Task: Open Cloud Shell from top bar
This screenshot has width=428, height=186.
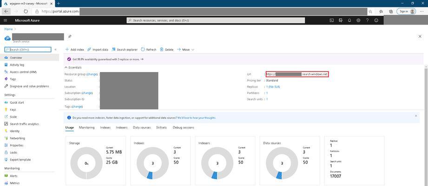Action: tap(332, 20)
